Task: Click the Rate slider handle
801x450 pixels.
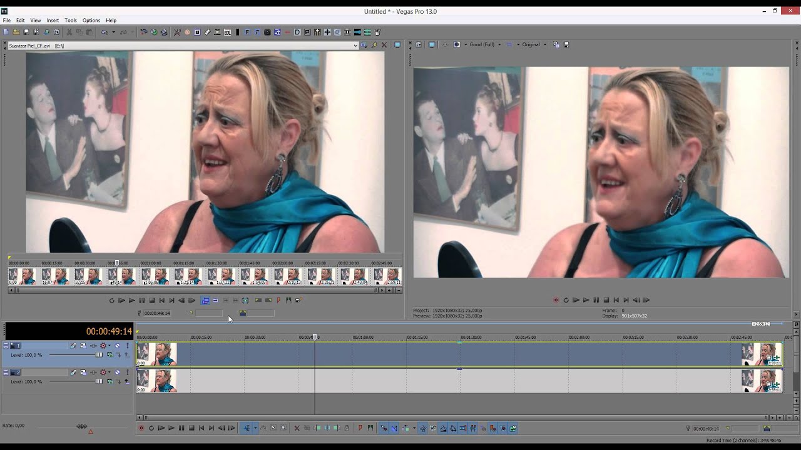Action: [x=82, y=426]
